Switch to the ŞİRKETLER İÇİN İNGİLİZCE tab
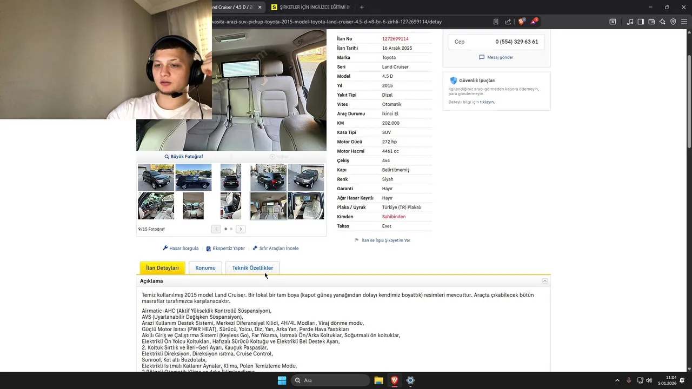 coord(311,7)
